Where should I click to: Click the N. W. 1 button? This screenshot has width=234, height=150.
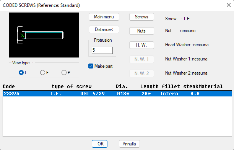[141, 59]
